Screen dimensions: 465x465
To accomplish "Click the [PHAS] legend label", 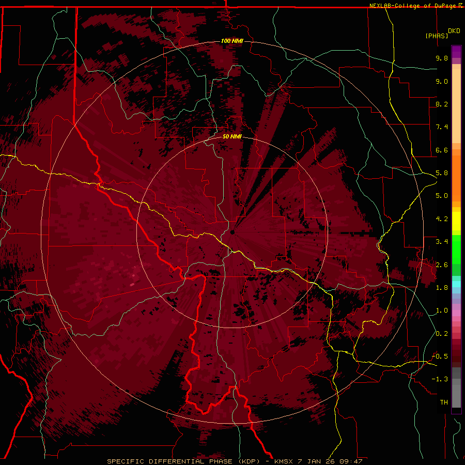I will pos(437,36).
